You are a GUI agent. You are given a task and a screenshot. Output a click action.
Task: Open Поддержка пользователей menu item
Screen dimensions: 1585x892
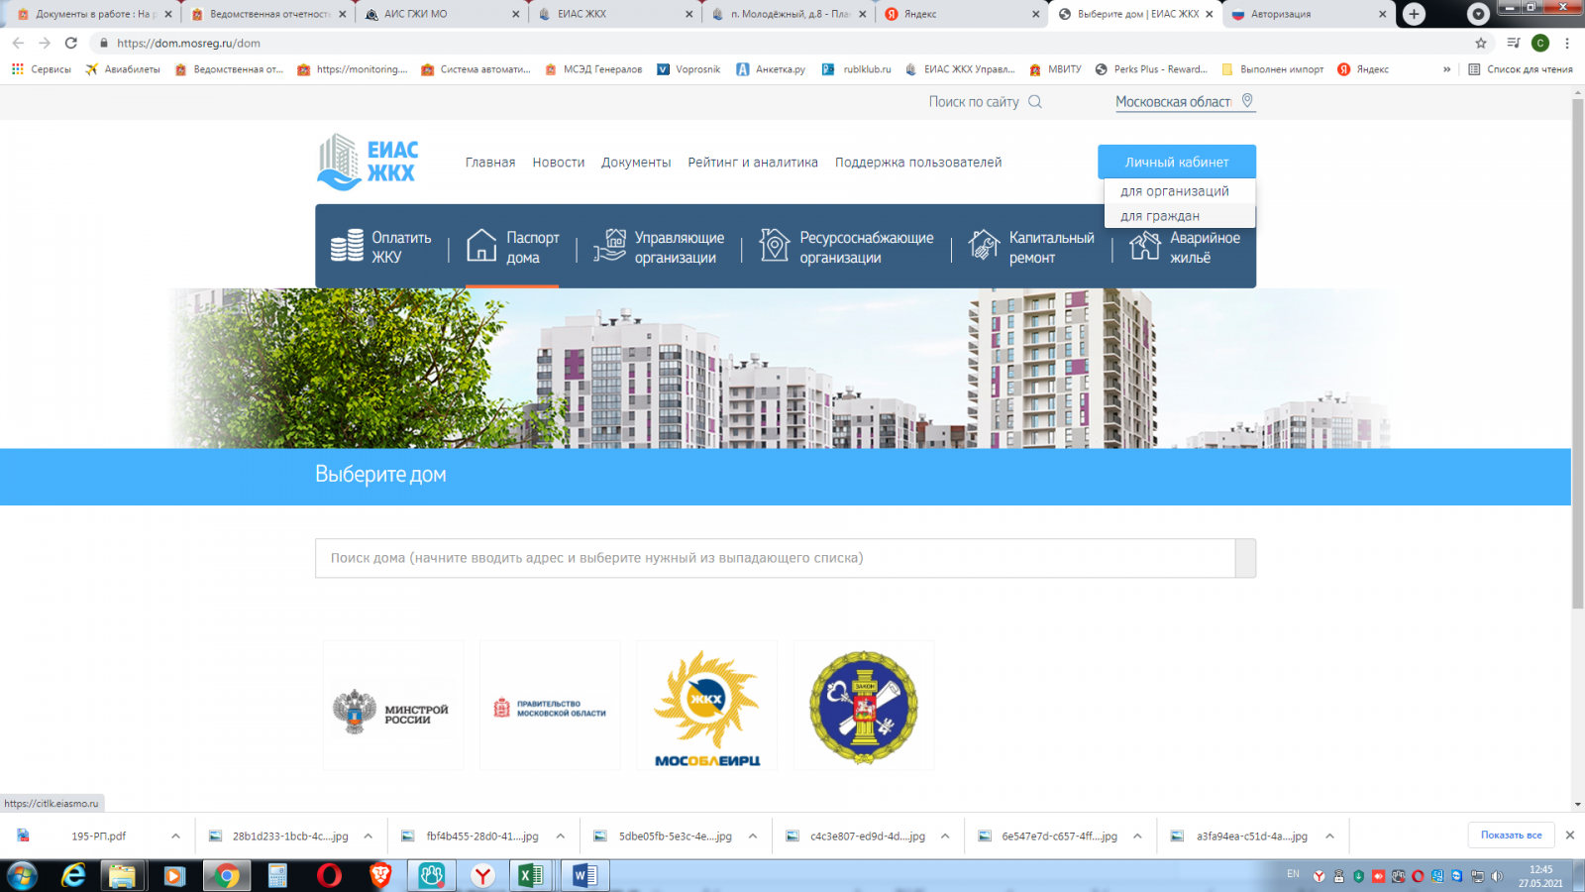point(918,163)
